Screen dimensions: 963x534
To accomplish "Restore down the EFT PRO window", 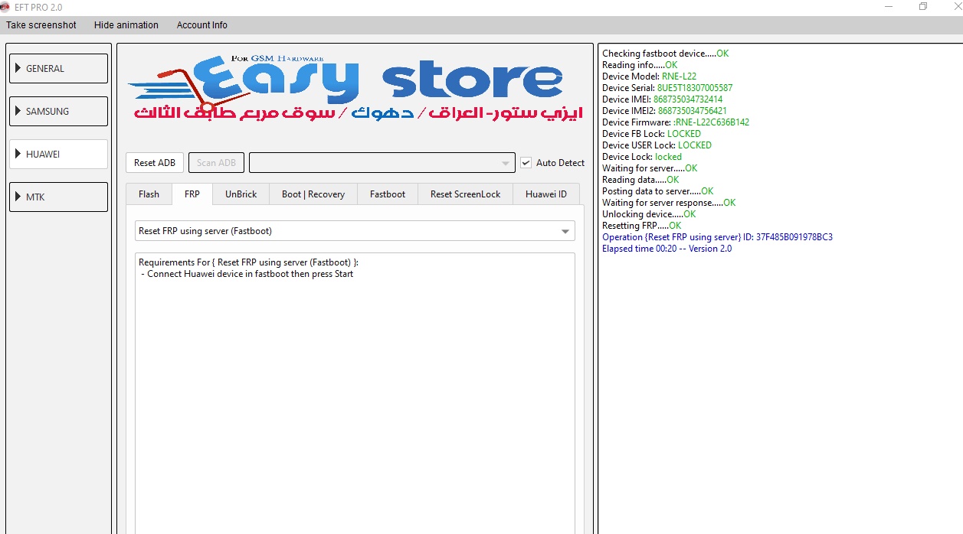I will click(923, 7).
